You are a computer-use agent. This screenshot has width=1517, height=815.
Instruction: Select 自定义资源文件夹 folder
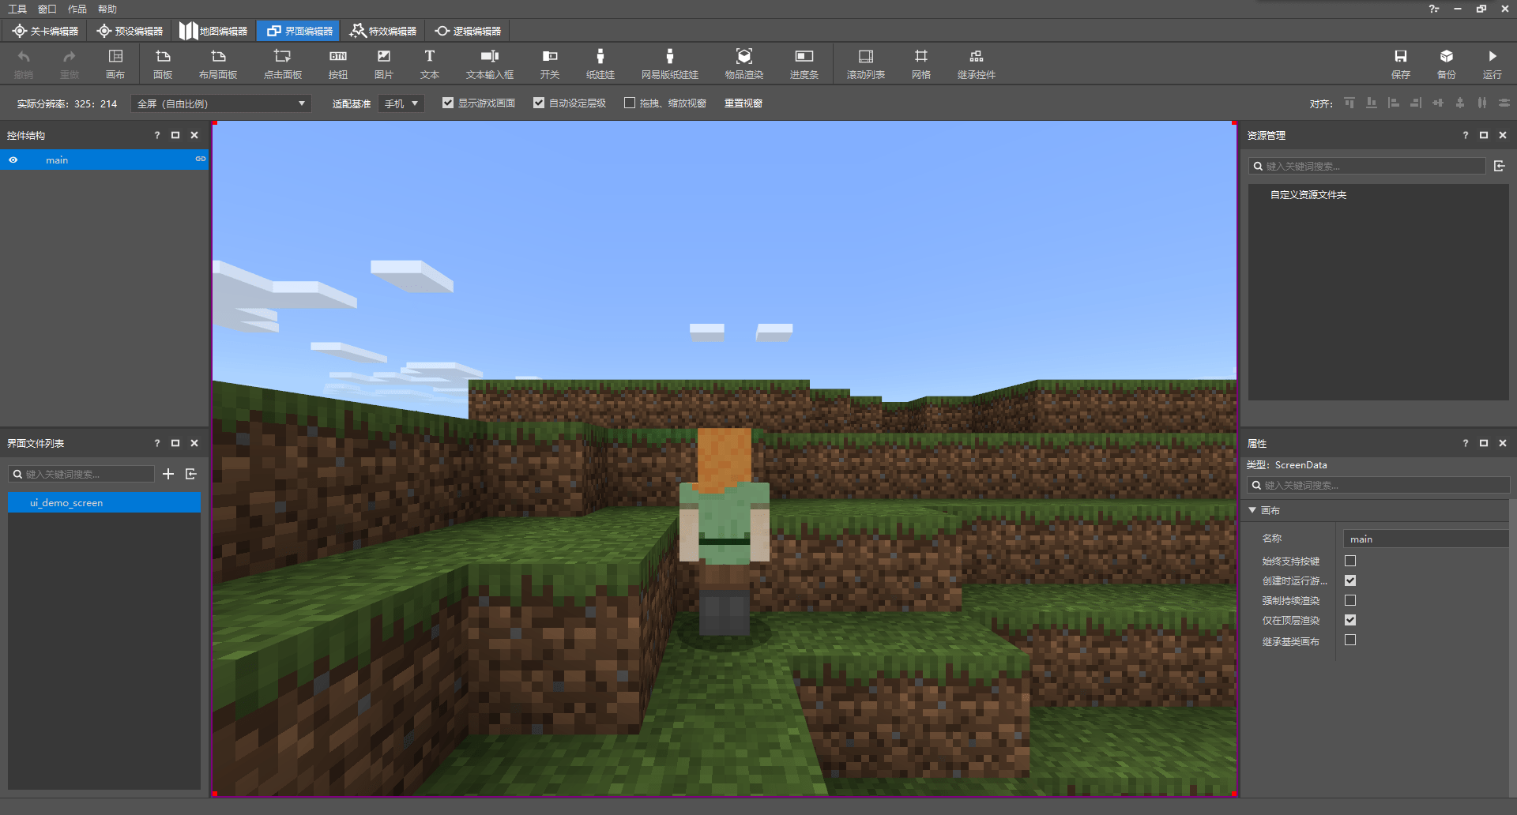[1308, 194]
